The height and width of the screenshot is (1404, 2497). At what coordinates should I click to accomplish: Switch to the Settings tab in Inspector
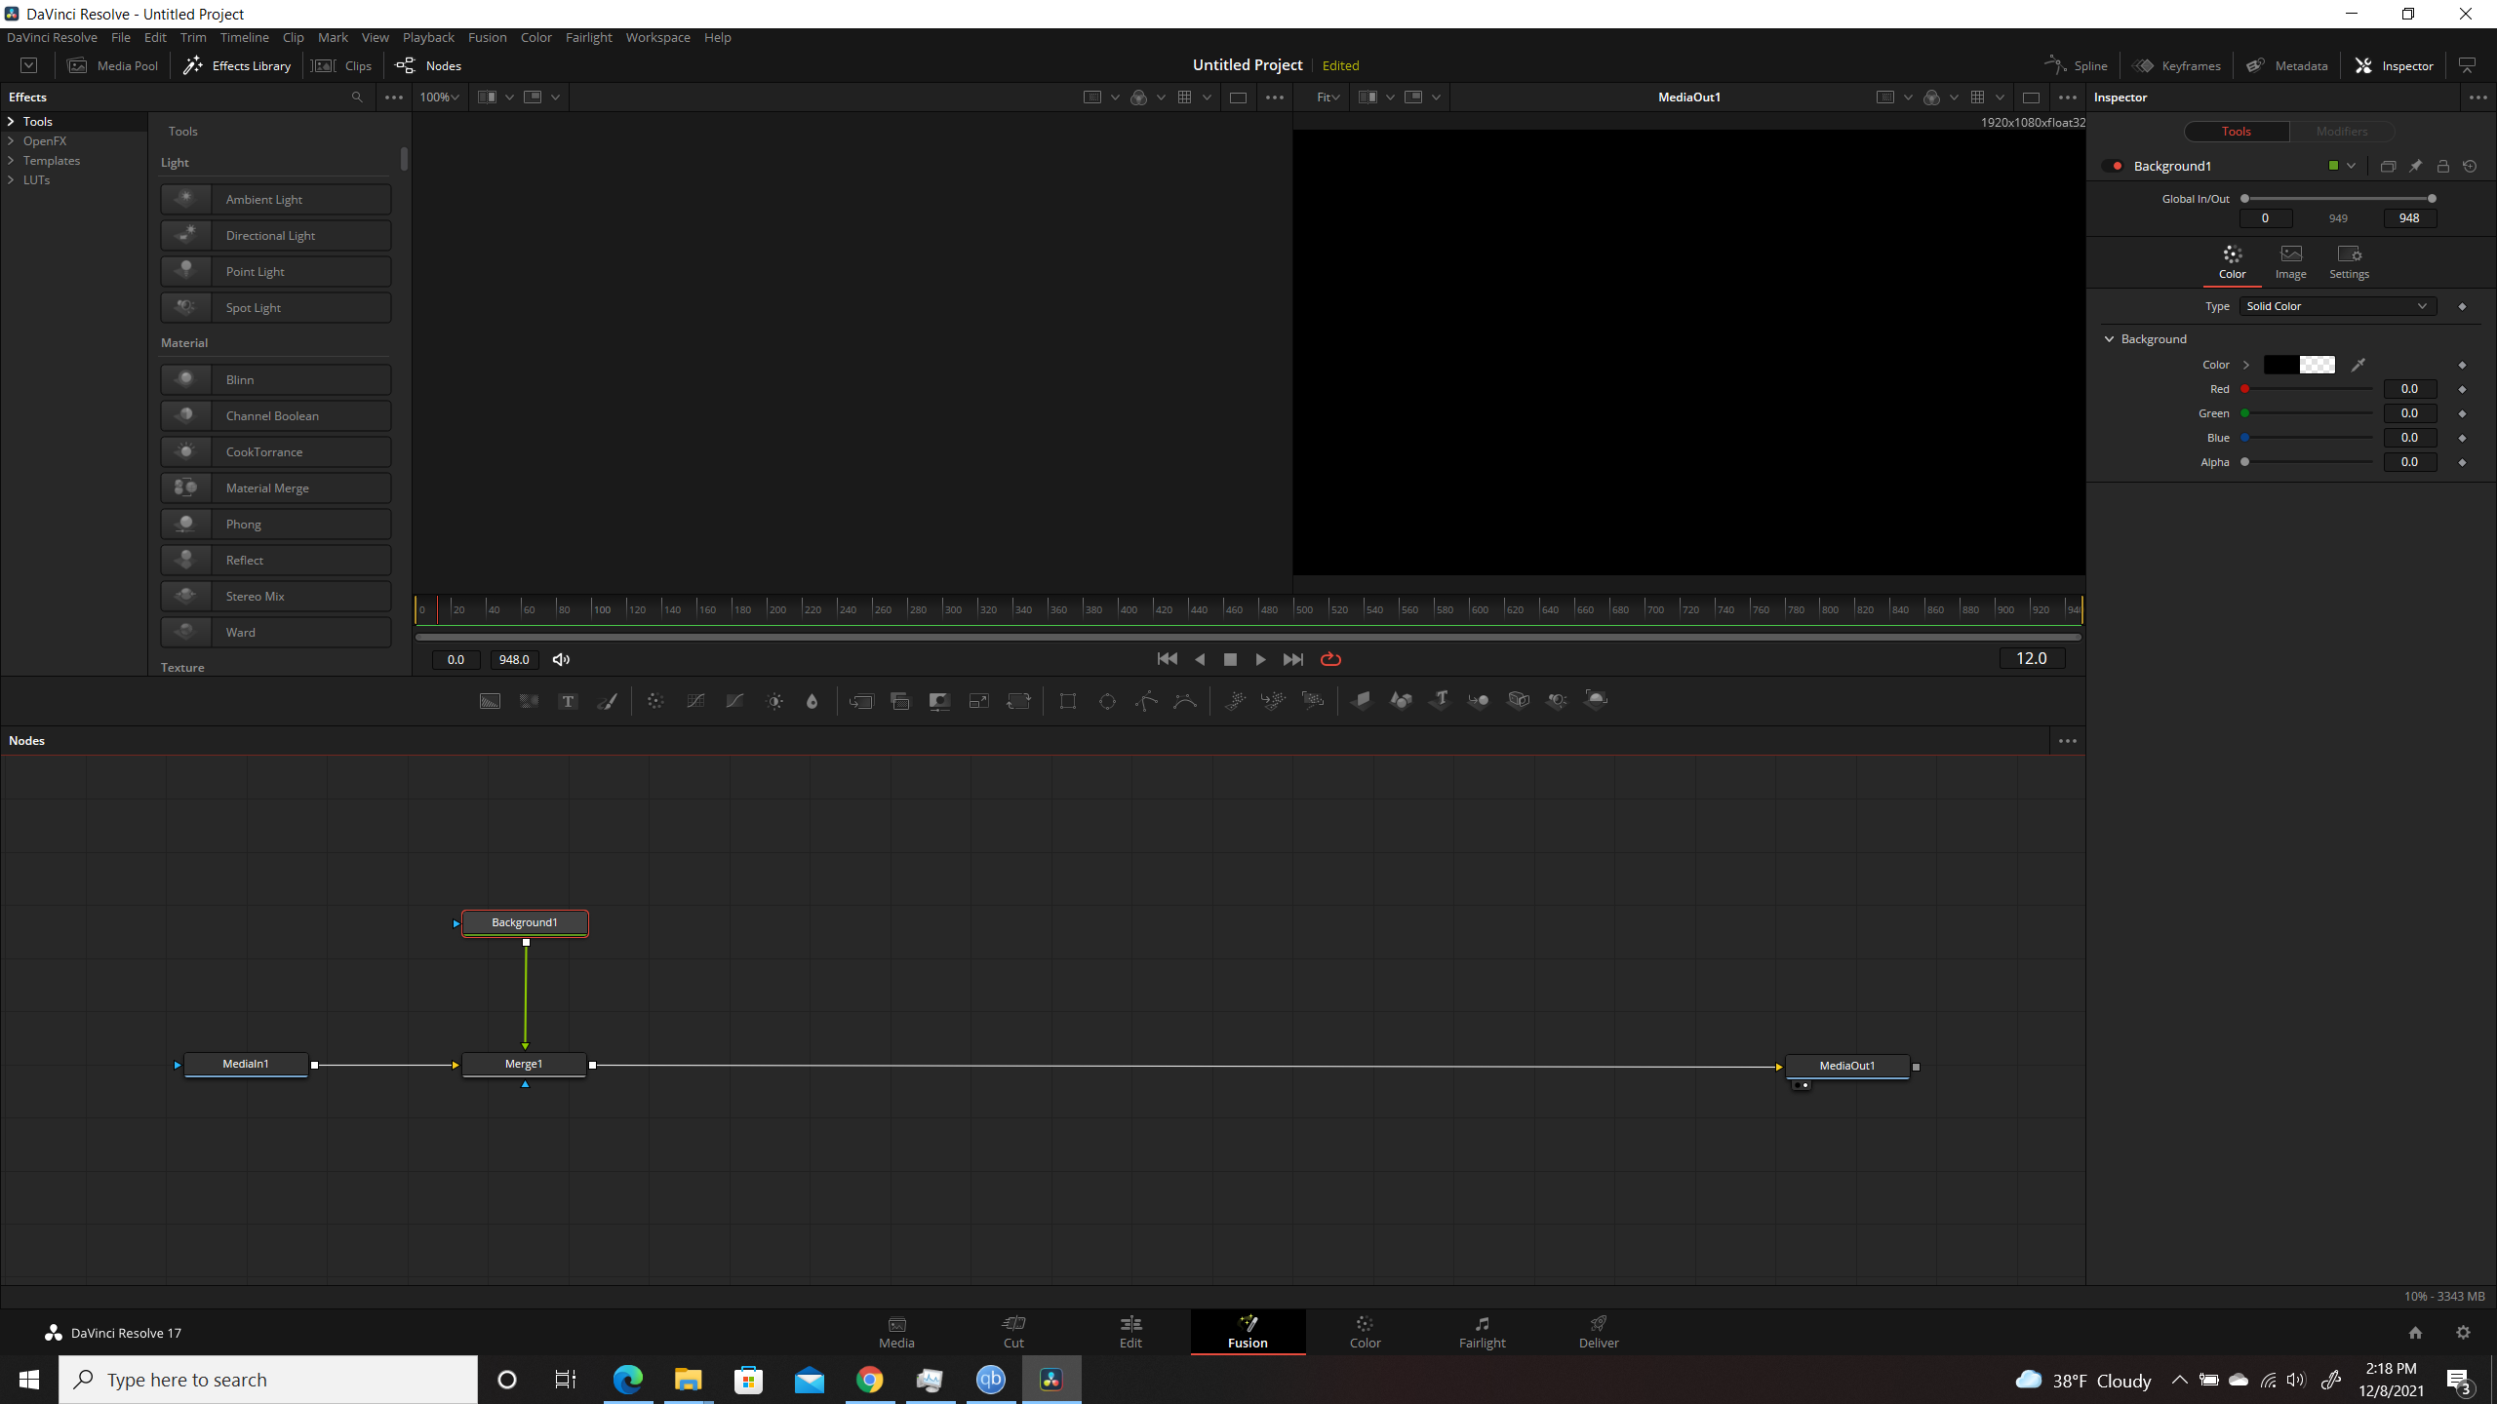click(2349, 262)
